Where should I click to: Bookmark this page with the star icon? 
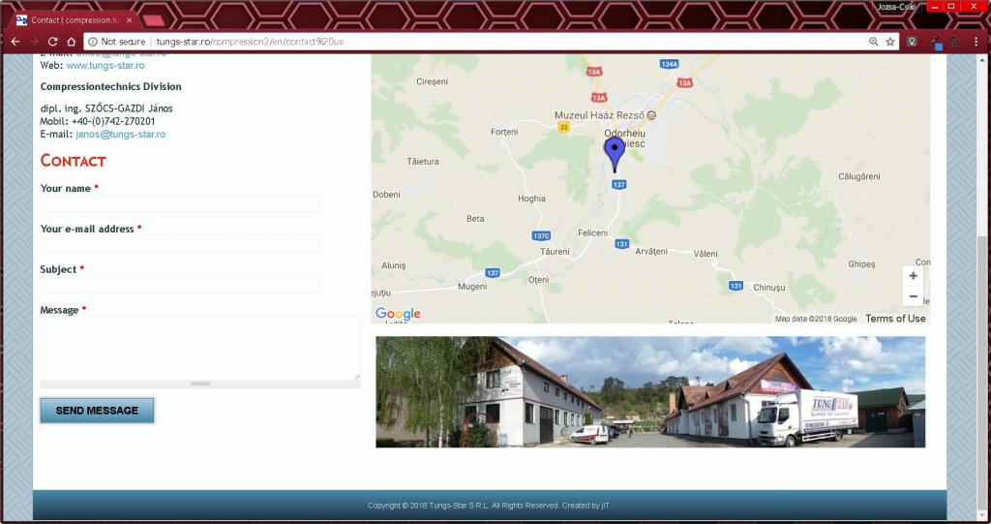click(x=890, y=42)
